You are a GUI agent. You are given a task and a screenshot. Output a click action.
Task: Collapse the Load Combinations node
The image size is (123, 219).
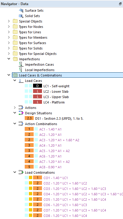(15, 172)
